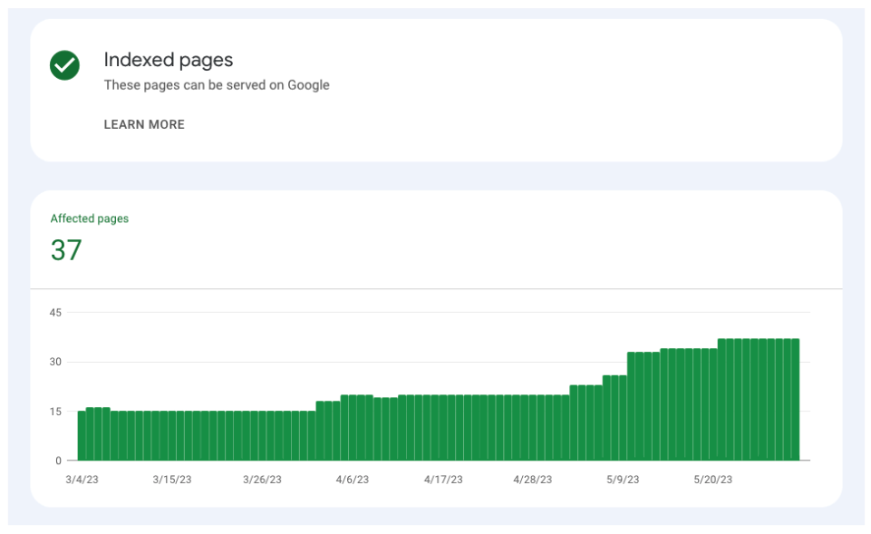Click the 3/15/23 date label
The width and height of the screenshot is (871, 534).
(171, 480)
